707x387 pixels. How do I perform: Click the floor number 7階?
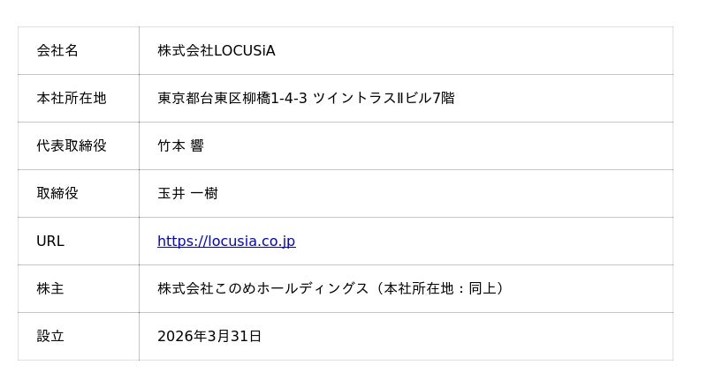click(443, 98)
